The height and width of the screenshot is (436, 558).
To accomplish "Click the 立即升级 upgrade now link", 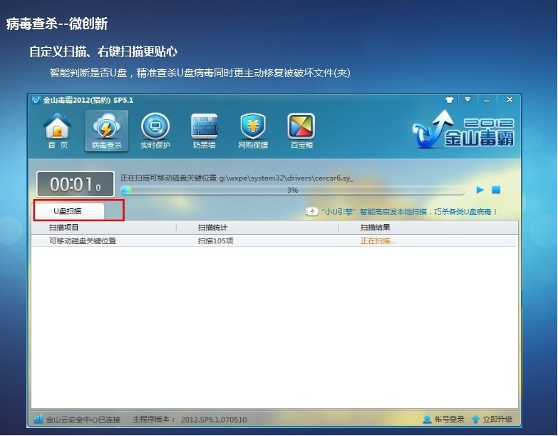I will click(x=492, y=420).
